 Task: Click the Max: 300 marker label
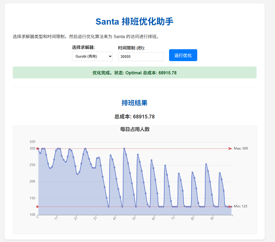(241, 148)
